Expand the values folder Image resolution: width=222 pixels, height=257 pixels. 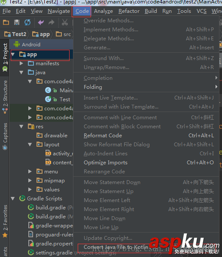point(30,190)
